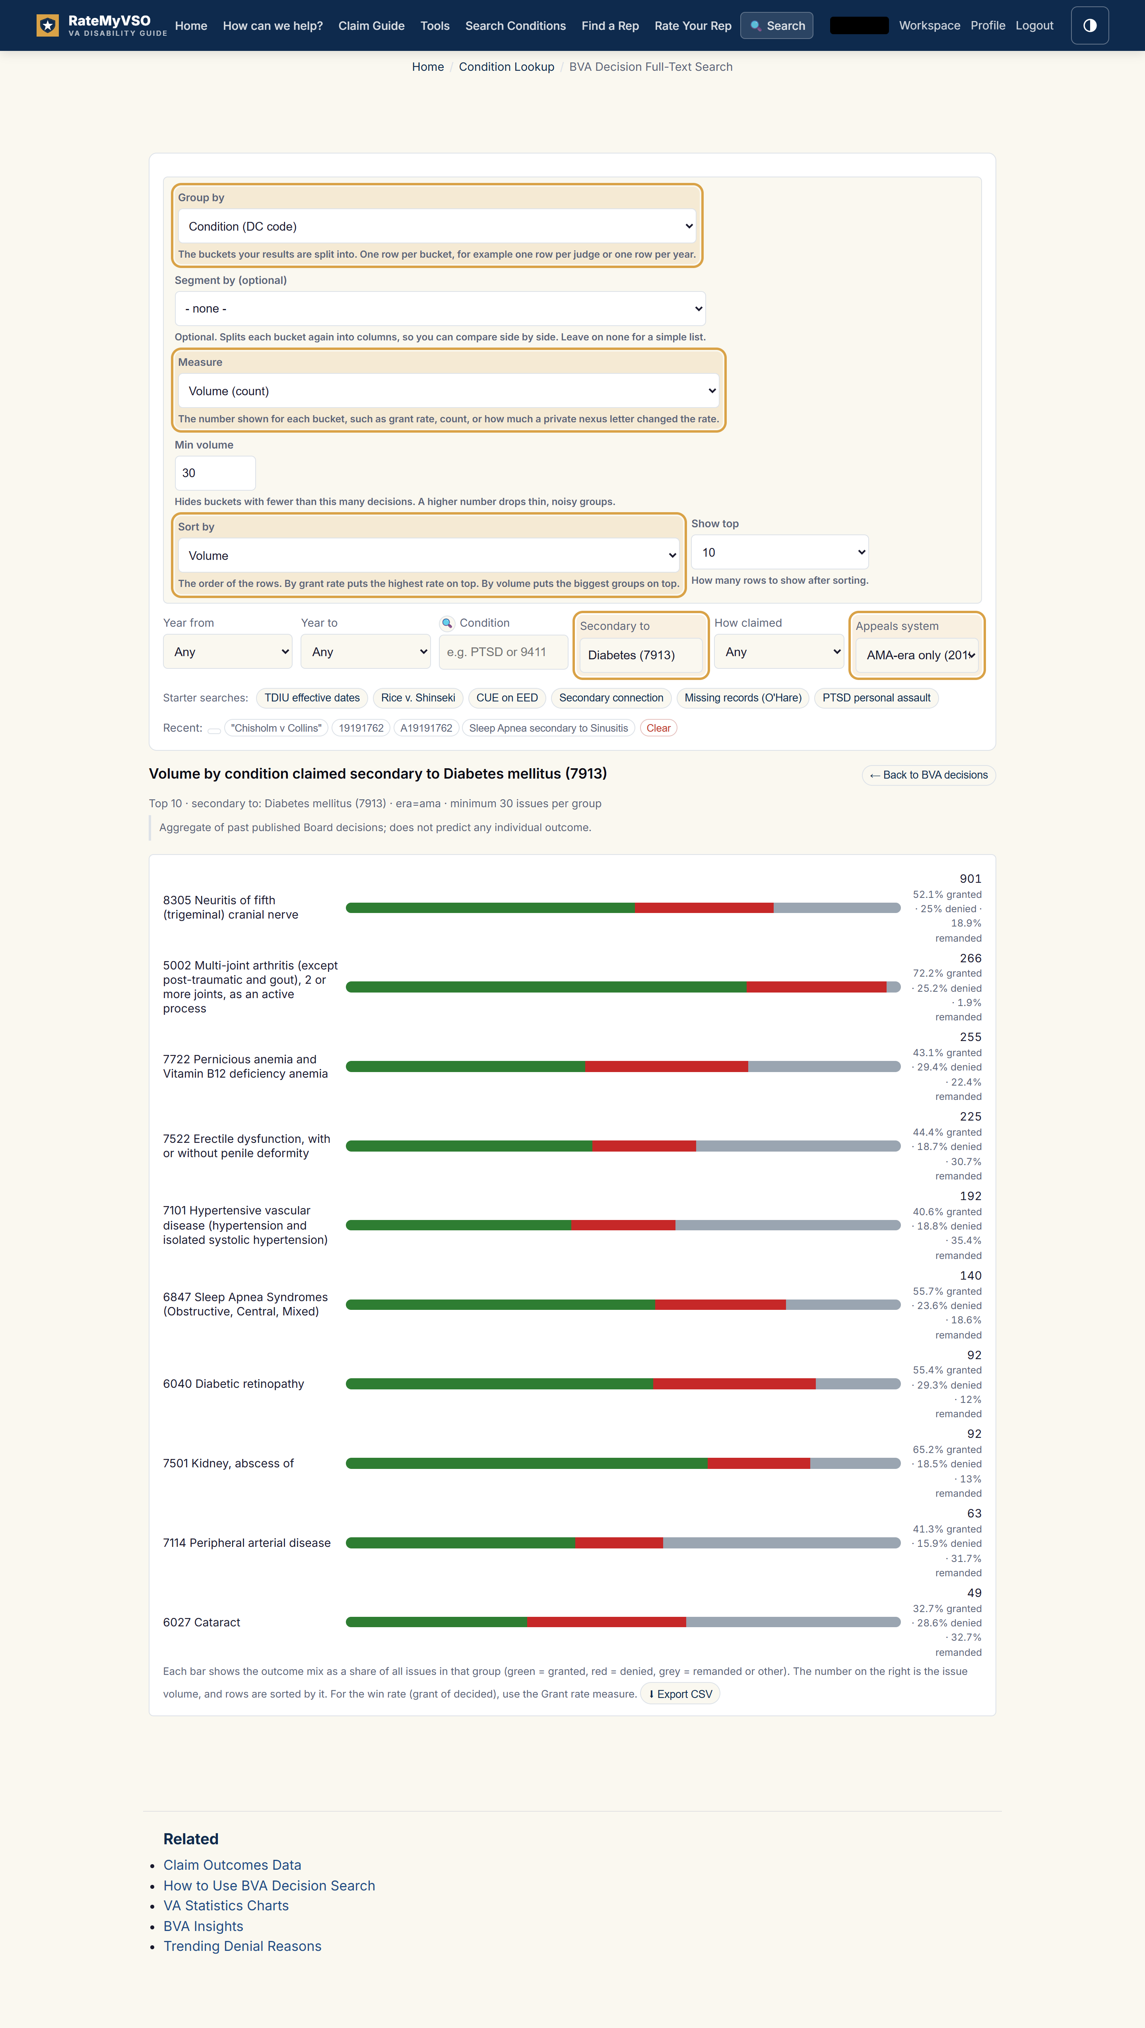This screenshot has height=2028, width=1145.
Task: Click Condition Lookup breadcrumb link
Action: [x=507, y=67]
